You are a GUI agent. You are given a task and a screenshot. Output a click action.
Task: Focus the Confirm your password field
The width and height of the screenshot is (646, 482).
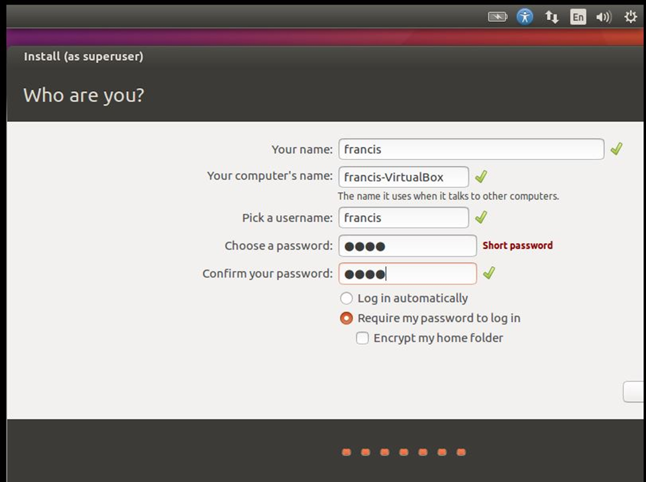click(408, 273)
